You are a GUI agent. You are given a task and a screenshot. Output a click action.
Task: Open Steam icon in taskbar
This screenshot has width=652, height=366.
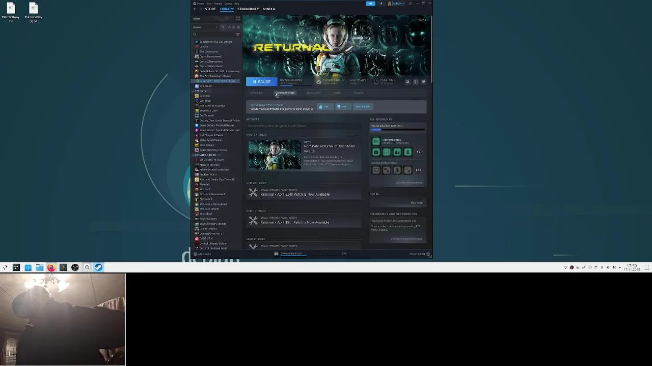coord(98,267)
